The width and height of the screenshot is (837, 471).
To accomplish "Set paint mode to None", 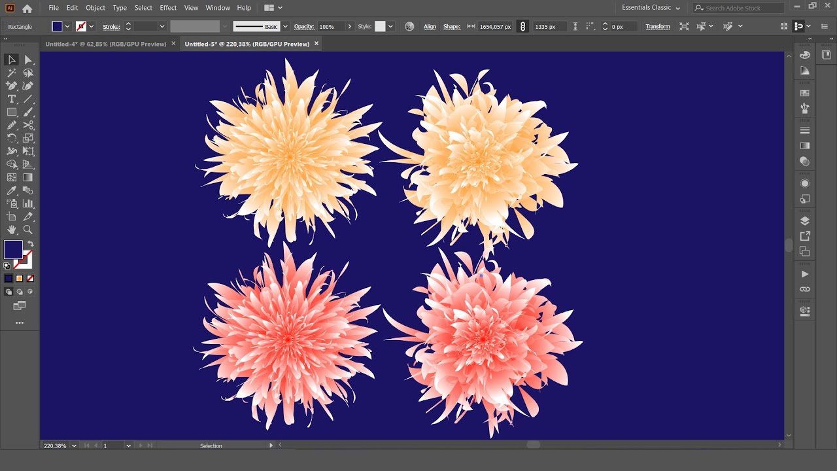I will click(30, 279).
